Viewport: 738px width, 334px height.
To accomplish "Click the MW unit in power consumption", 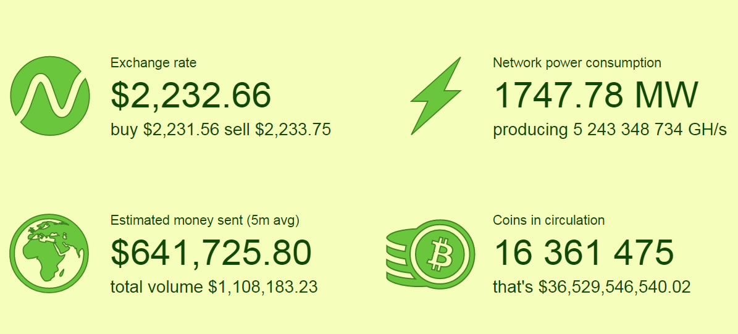I will point(666,95).
